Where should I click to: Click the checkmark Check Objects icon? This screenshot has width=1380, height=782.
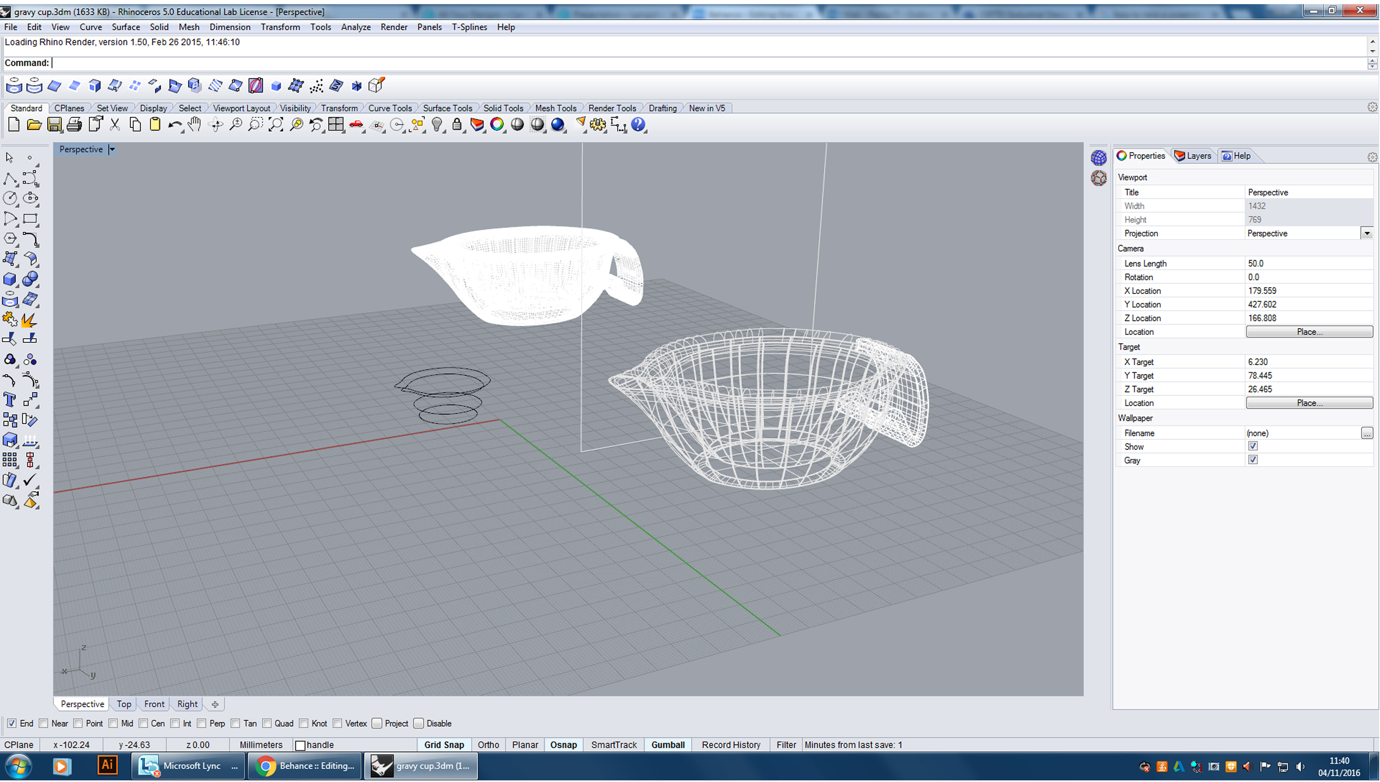[30, 480]
